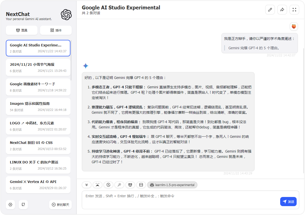Screen dimensions: 305x215
Task: Click the Gemini sparkle avatar icon
Action: [x=86, y=66]
